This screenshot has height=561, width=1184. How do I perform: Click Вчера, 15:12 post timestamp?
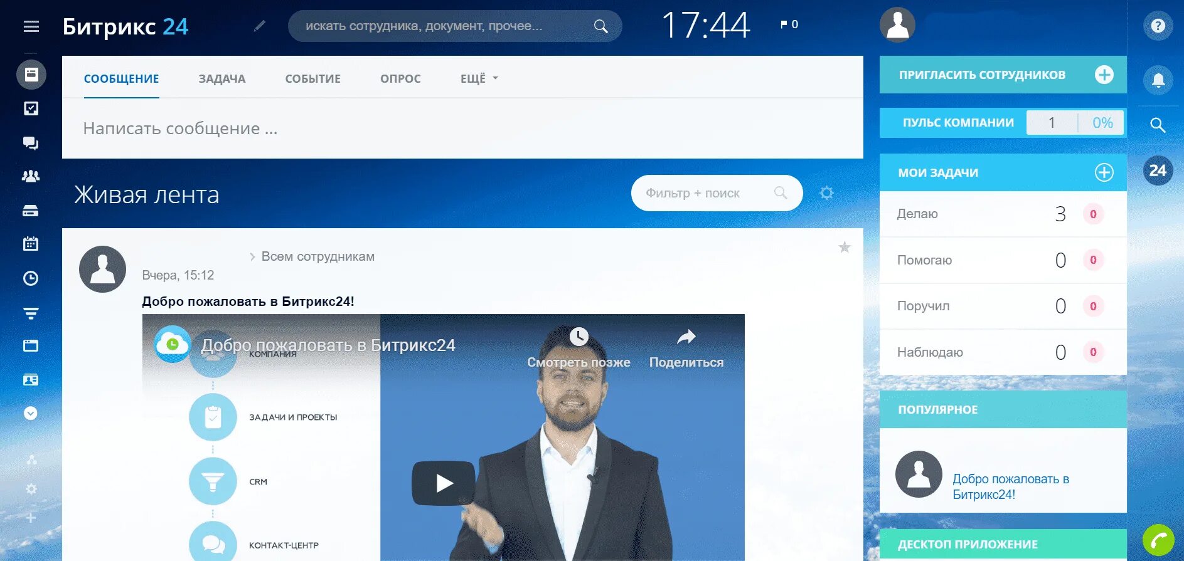pos(178,275)
